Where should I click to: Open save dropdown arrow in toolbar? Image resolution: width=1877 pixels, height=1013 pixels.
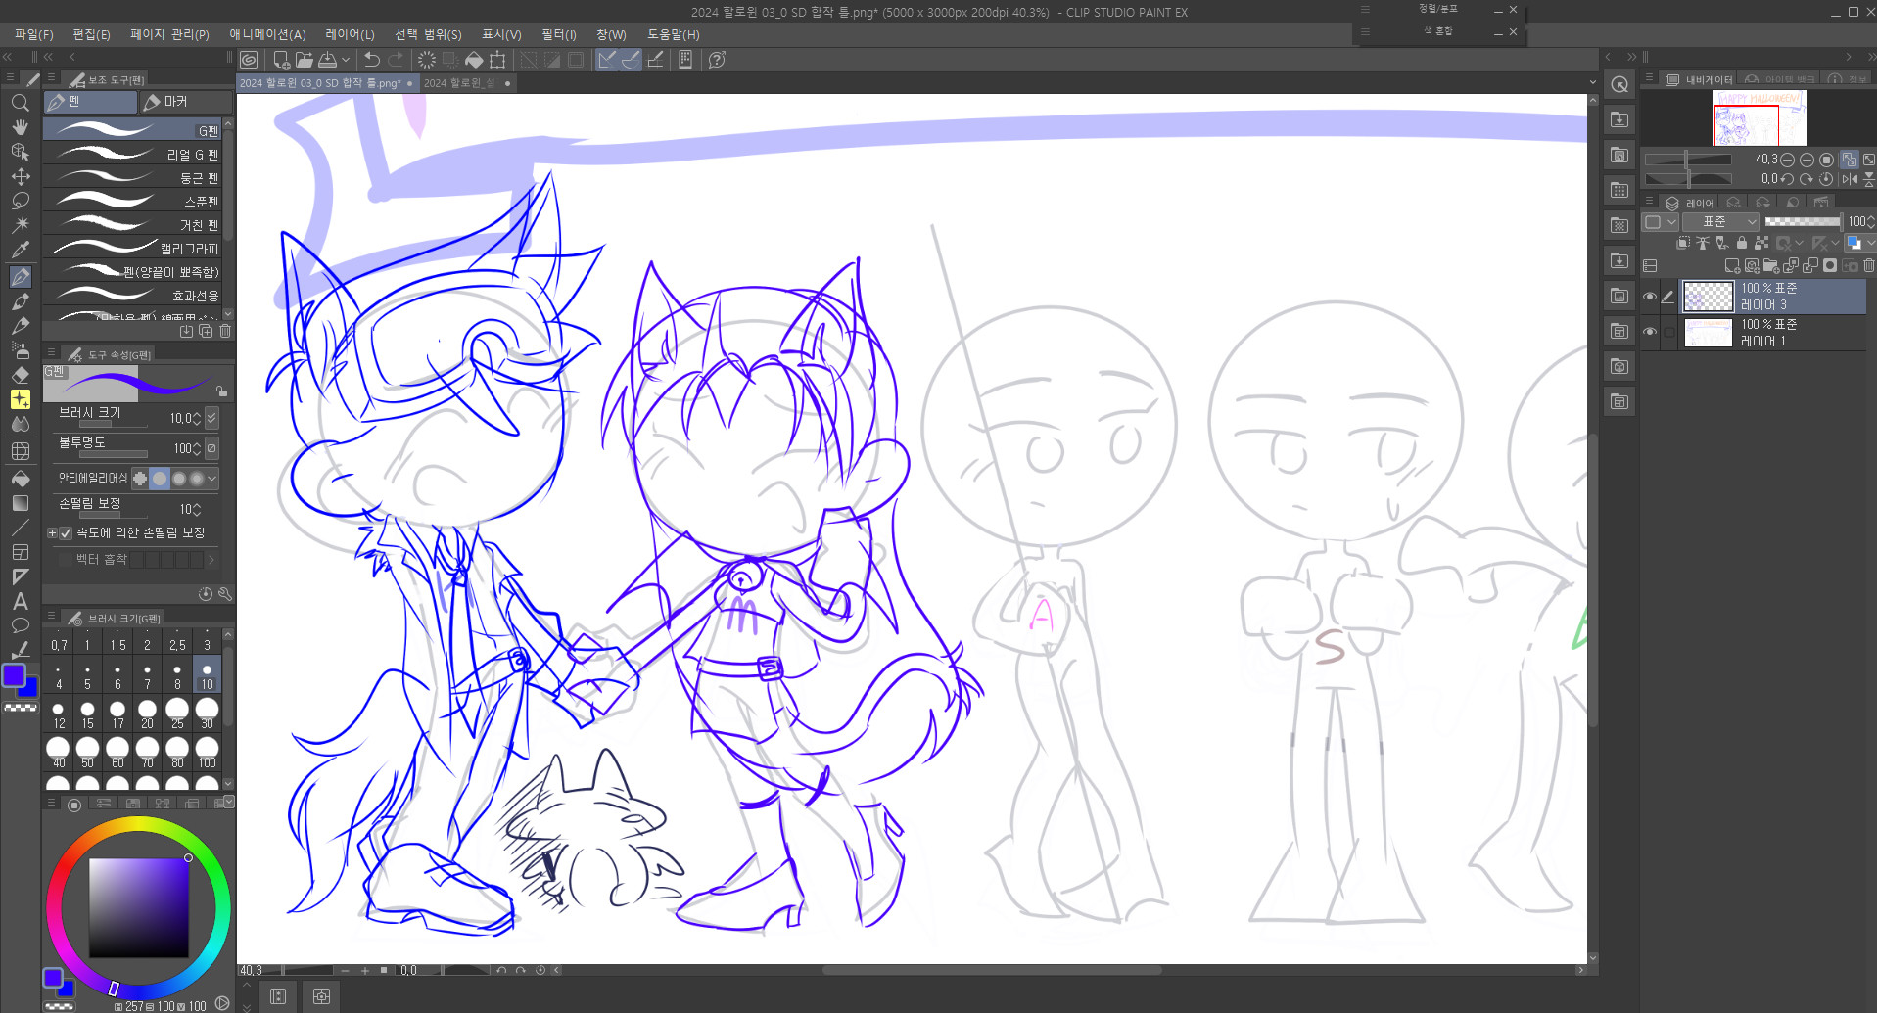tap(345, 60)
